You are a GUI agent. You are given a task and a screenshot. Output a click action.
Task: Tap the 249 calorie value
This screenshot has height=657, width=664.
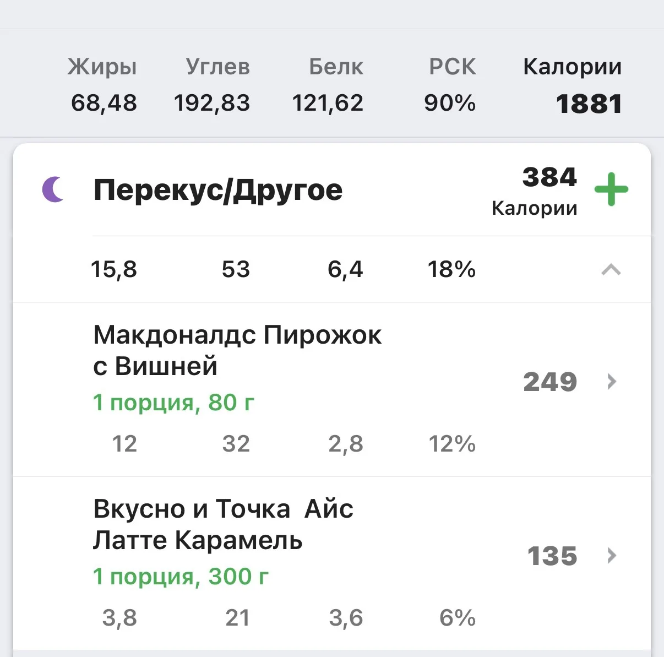point(550,382)
